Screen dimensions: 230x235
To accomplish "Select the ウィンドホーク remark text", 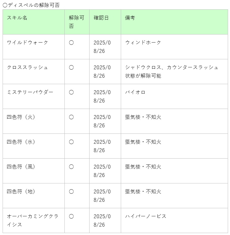I will pyautogui.click(x=143, y=43).
